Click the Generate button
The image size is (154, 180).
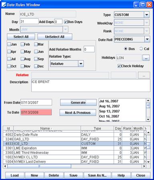(x=78, y=102)
